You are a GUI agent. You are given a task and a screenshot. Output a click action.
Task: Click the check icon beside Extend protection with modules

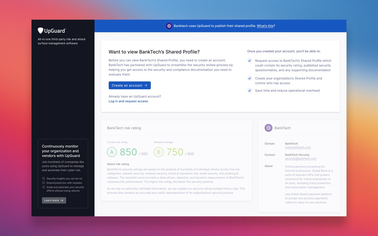pyautogui.click(x=43, y=183)
